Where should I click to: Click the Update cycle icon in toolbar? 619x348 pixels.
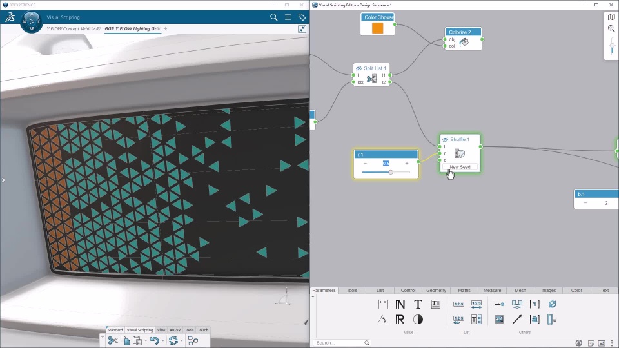[x=173, y=340]
